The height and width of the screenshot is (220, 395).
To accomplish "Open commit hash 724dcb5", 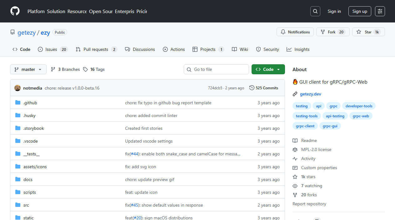I will (215, 88).
